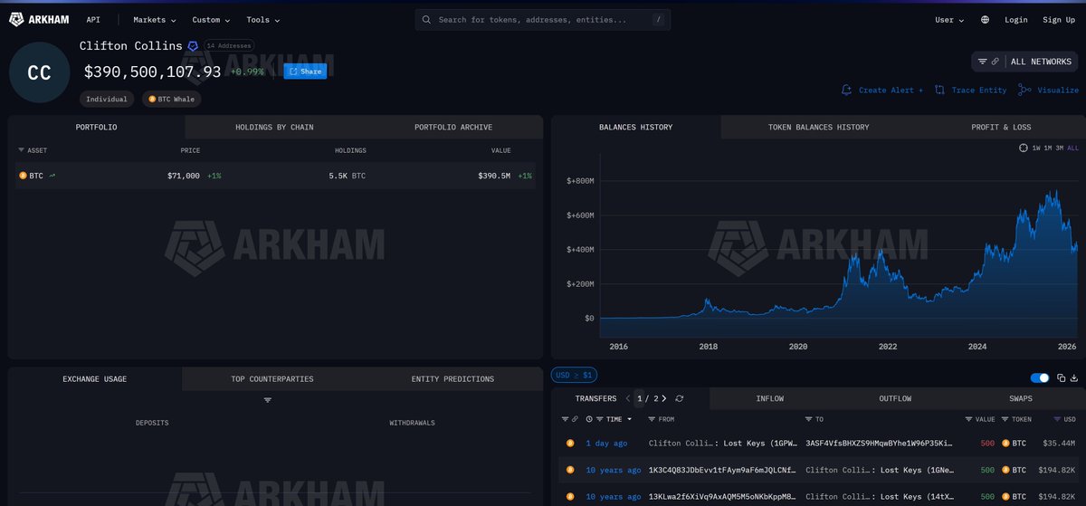
Task: Open the Custom dropdown menu
Action: 211,20
